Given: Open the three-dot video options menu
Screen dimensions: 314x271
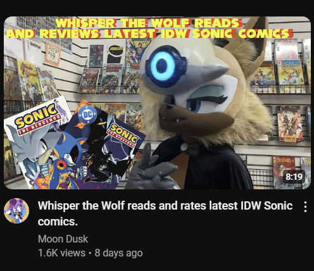Looking at the screenshot, I should tap(305, 207).
